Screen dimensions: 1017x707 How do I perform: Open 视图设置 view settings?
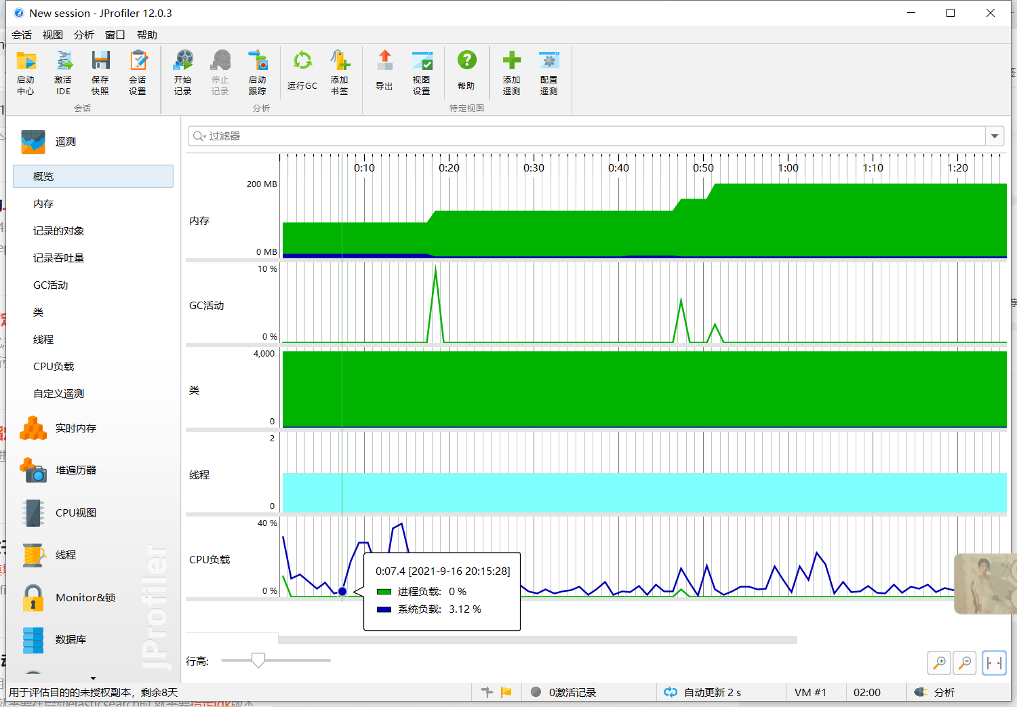point(422,73)
